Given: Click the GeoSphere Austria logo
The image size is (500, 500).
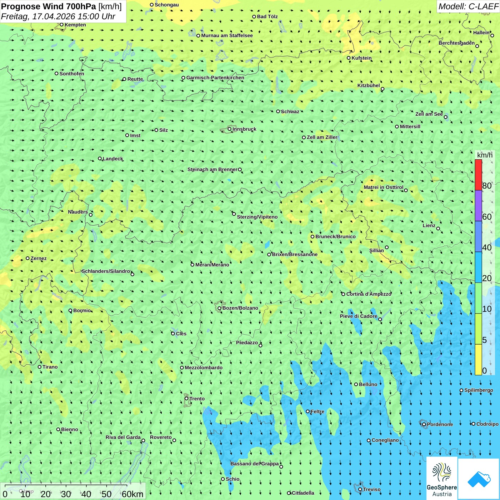Looking at the screenshot, I should 442,478.
